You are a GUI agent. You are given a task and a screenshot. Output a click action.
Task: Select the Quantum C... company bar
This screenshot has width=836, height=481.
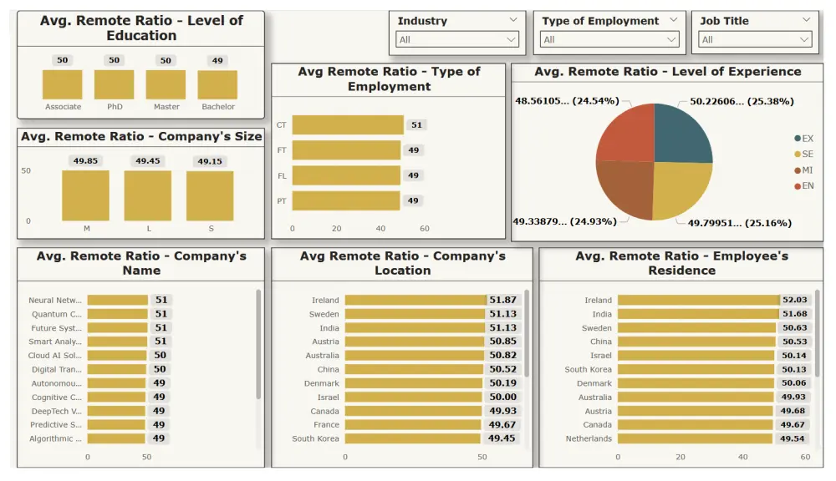118,314
